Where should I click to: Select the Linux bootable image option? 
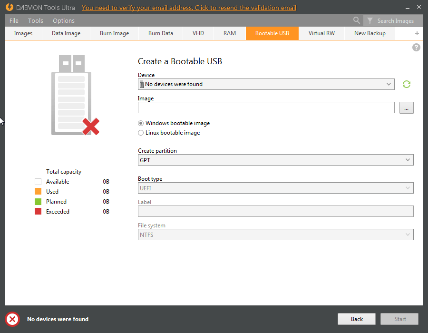141,133
